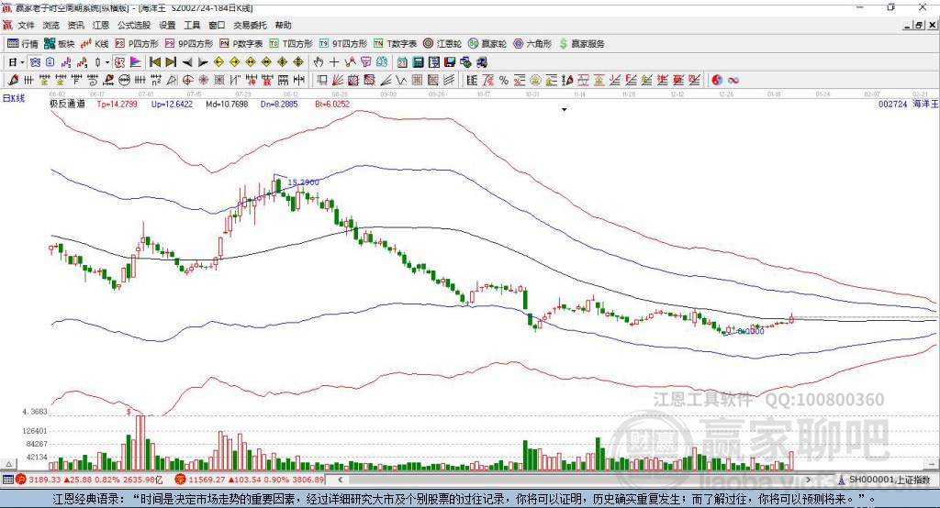This screenshot has width=940, height=508.
Task: Open T四方形 tool
Action: point(291,44)
